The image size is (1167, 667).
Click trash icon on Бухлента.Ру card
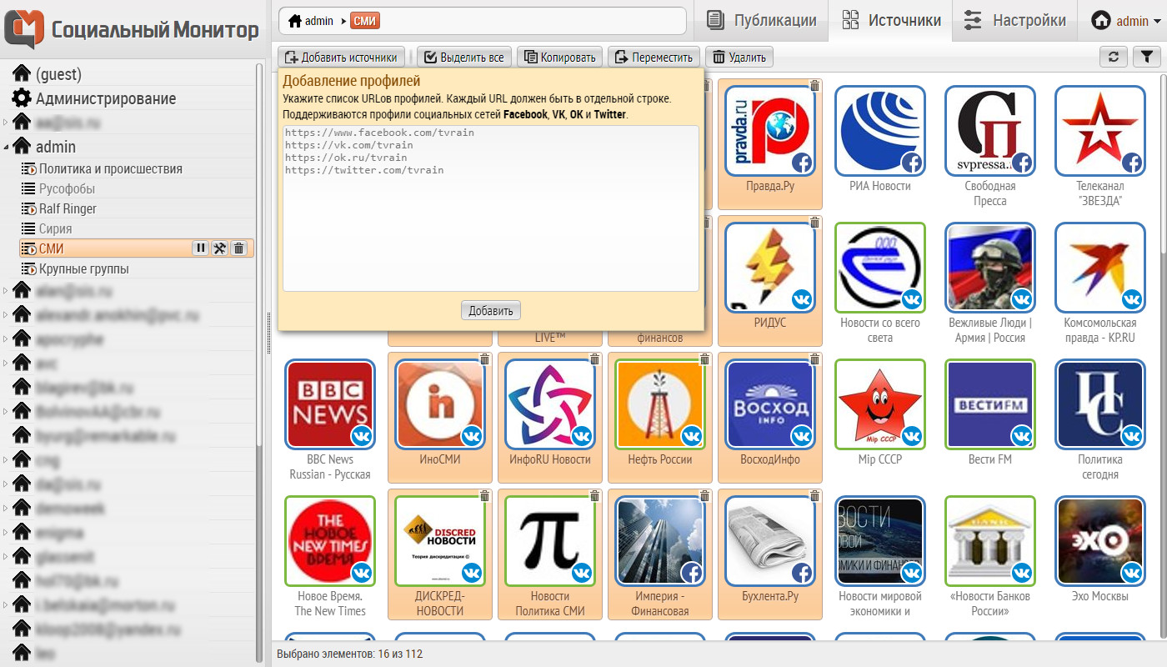pos(814,496)
